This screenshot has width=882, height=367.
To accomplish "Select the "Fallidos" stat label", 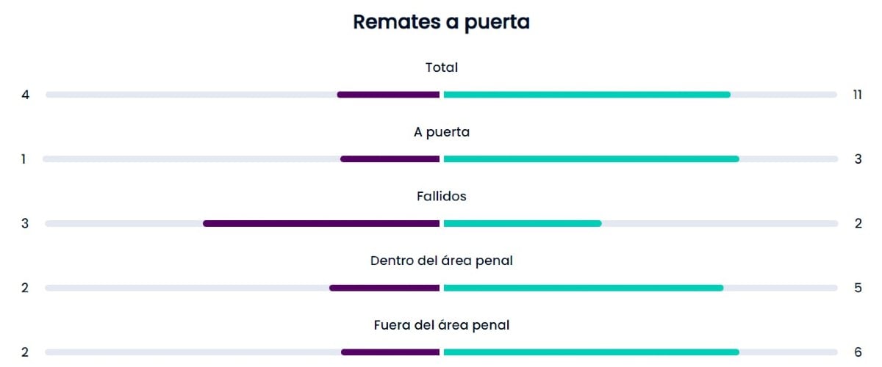I will point(441,196).
